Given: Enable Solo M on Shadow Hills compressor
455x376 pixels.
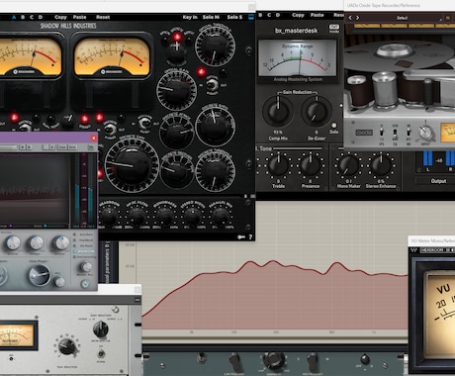Looking at the screenshot, I should click(x=211, y=17).
